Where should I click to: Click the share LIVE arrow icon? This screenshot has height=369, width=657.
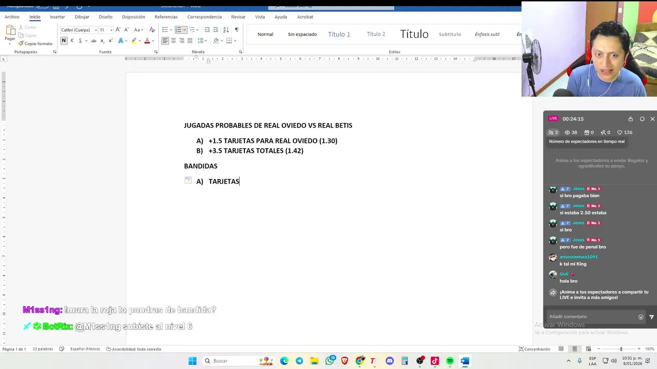click(x=553, y=294)
